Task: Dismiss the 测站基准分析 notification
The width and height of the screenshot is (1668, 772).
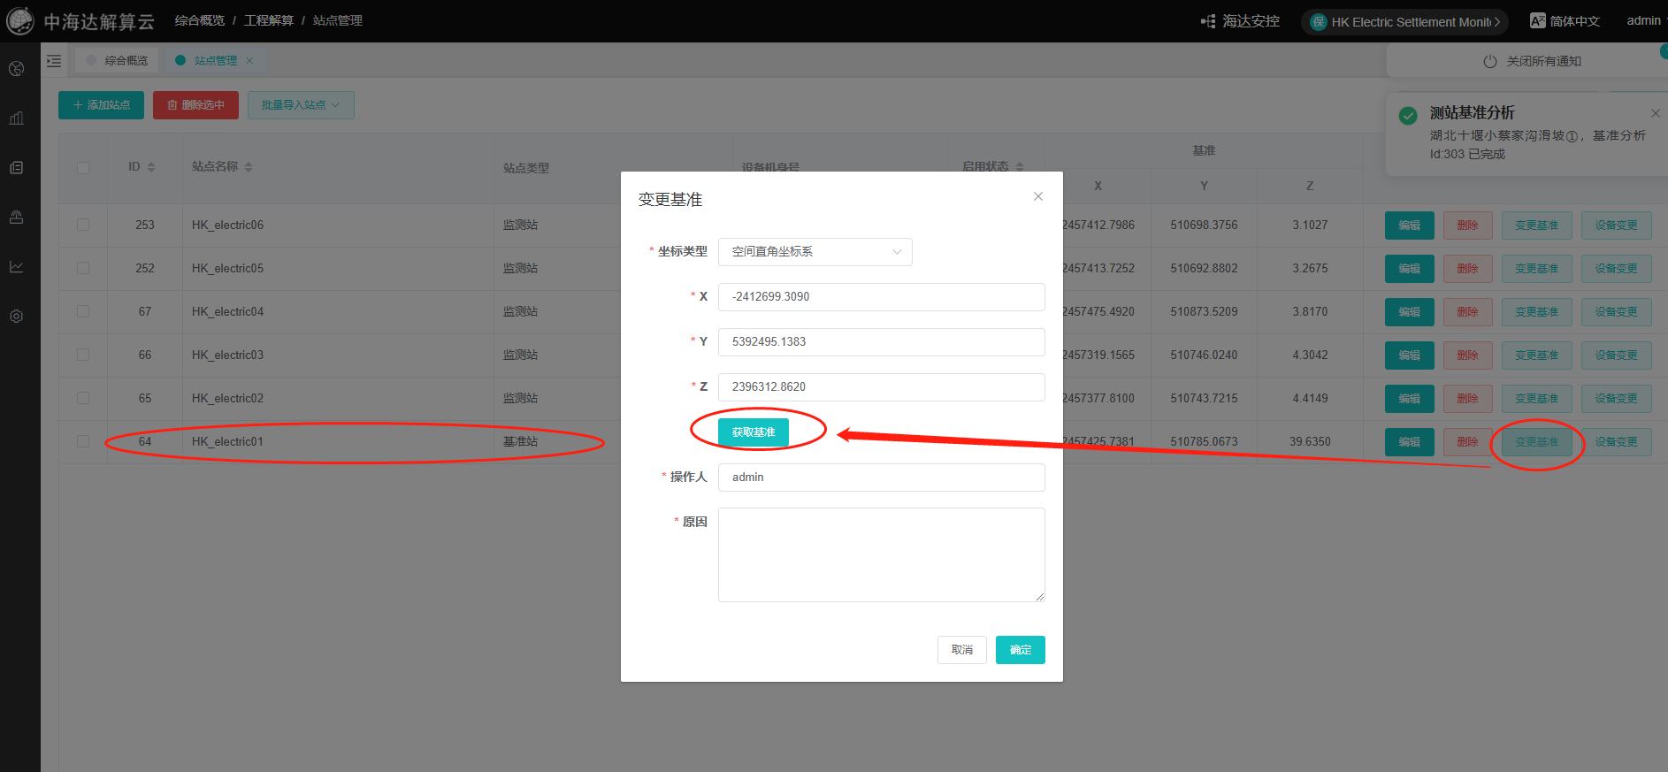Action: (1655, 113)
